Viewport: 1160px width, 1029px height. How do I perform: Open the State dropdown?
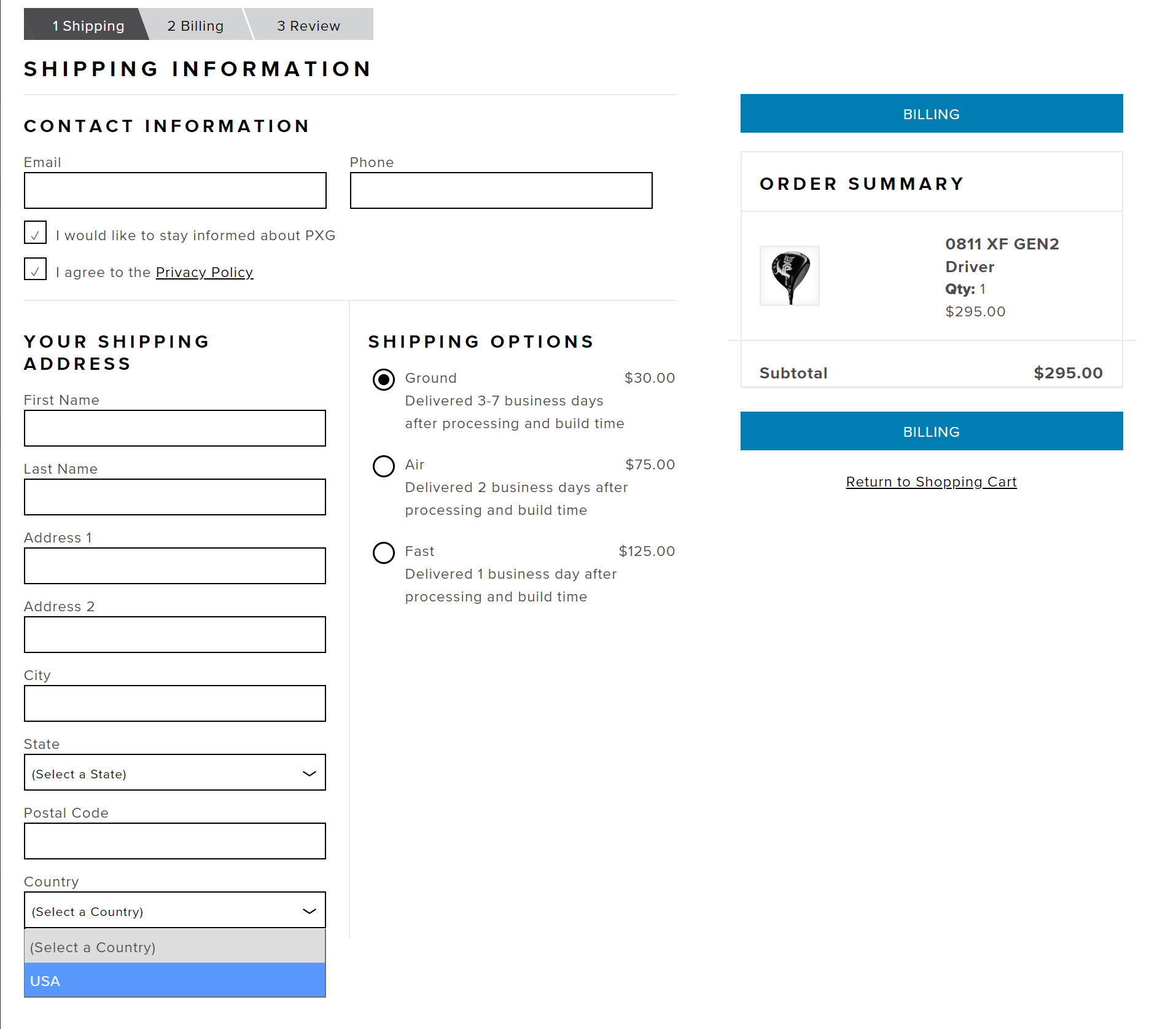(174, 773)
